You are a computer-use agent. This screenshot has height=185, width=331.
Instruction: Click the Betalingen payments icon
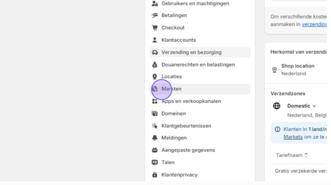[x=155, y=15]
